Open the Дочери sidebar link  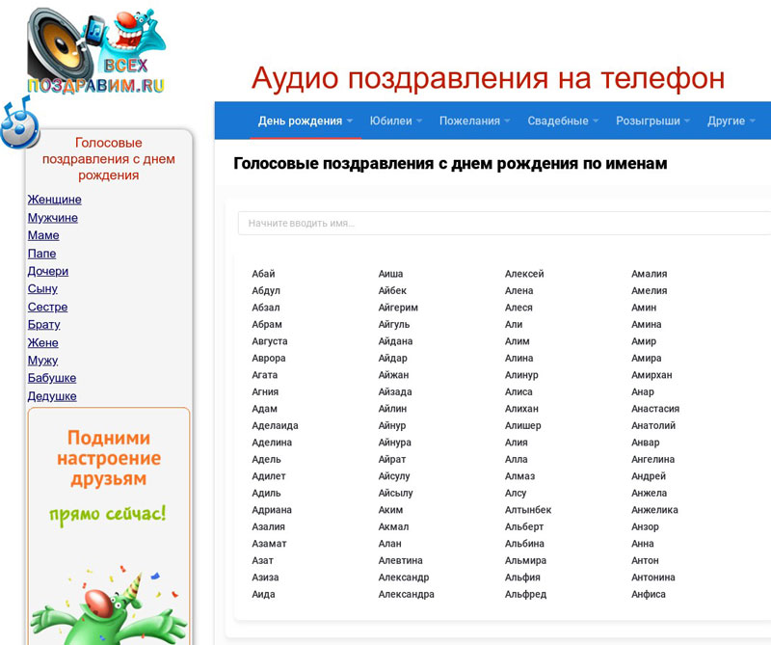[x=48, y=271]
